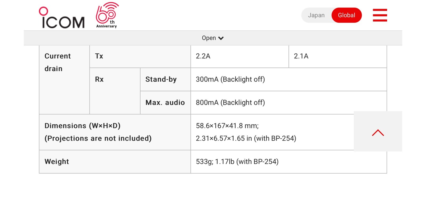Open the red hamburger menu
The image size is (426, 197).
pyautogui.click(x=380, y=15)
